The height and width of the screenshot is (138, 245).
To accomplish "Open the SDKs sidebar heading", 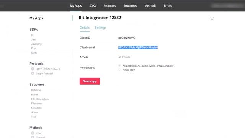I will click(34, 30).
